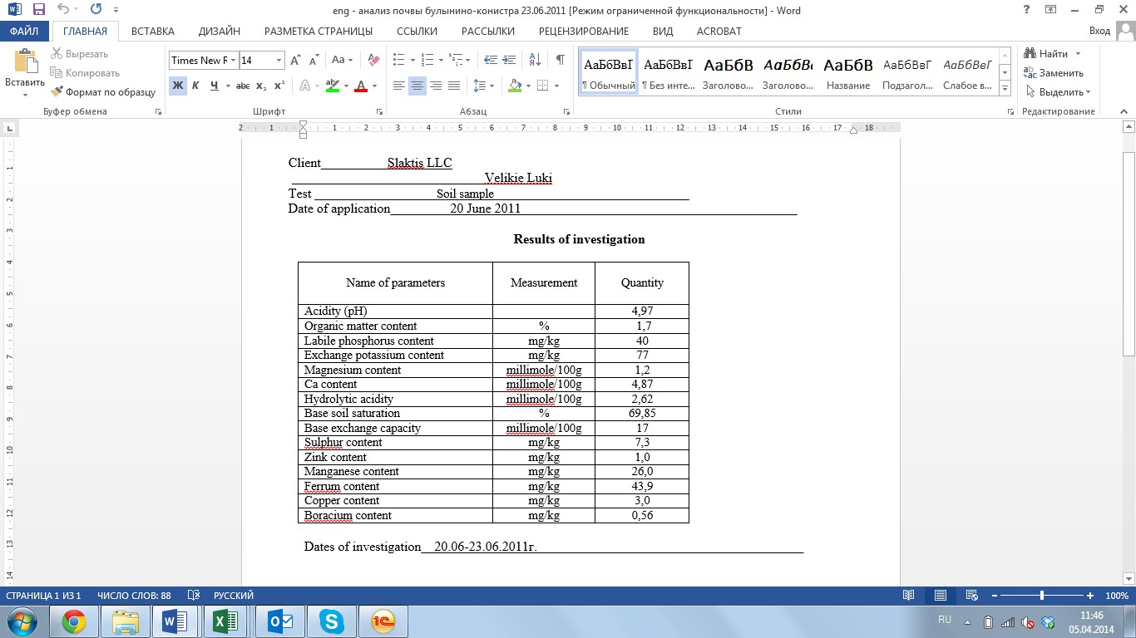1136x638 pixels.
Task: Toggle the proofing errors indicator in status bar
Action: 194,596
